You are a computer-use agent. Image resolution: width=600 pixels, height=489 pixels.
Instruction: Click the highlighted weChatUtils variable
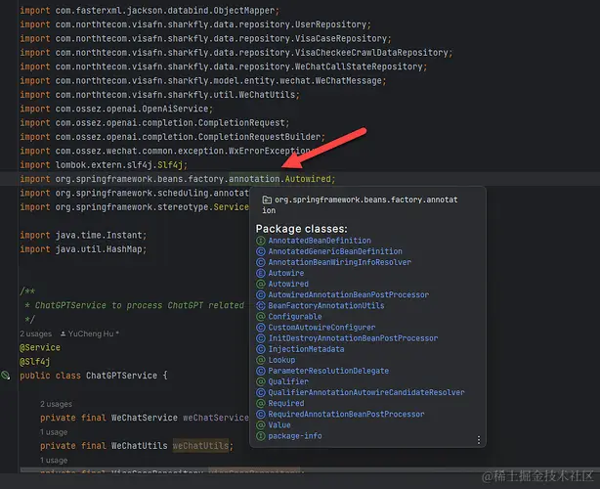tap(200, 446)
